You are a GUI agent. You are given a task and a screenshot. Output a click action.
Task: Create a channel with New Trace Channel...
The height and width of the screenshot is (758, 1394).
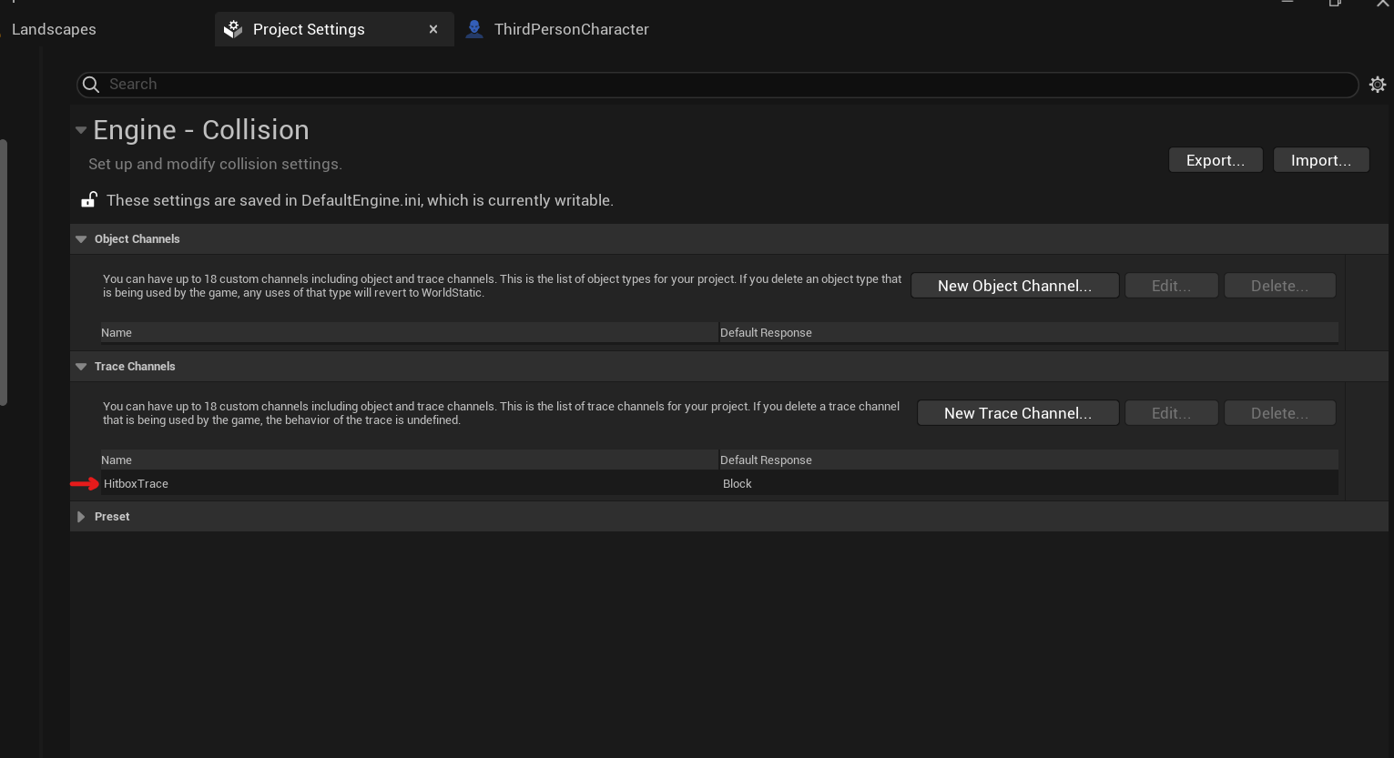pyautogui.click(x=1017, y=412)
